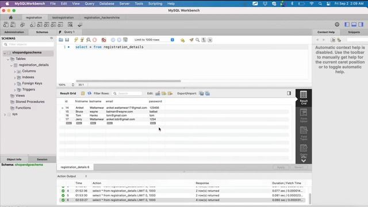Toggle continue-on-error execution icon
This screenshot has height=207, width=368.
click(103, 40)
